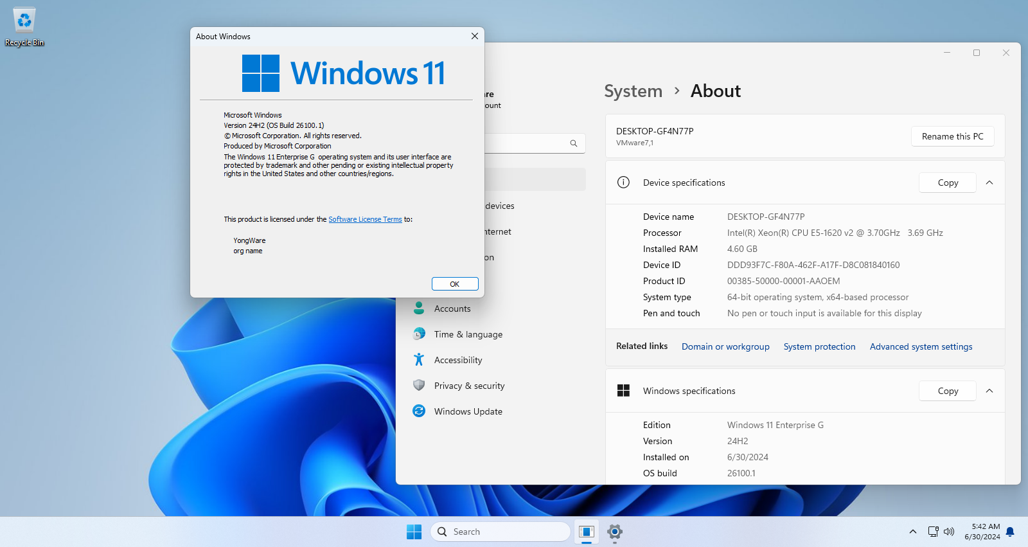Go back to System in breadcrumb
Image resolution: width=1028 pixels, height=547 pixels.
633,91
